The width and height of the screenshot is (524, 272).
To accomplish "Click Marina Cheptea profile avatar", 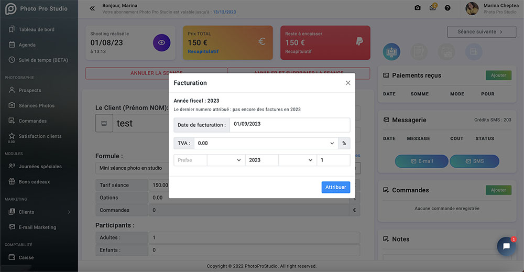I will point(472,8).
